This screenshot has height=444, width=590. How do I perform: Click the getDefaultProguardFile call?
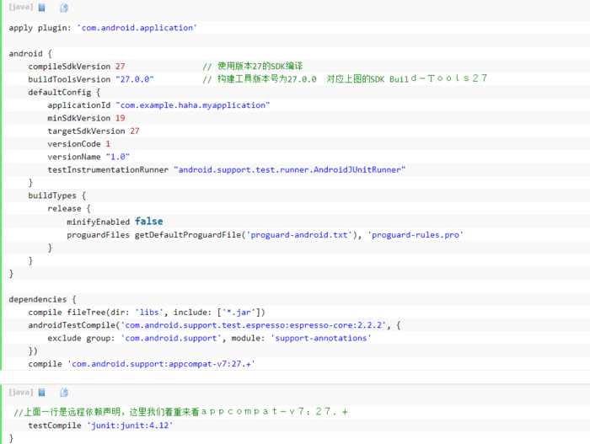pos(187,235)
